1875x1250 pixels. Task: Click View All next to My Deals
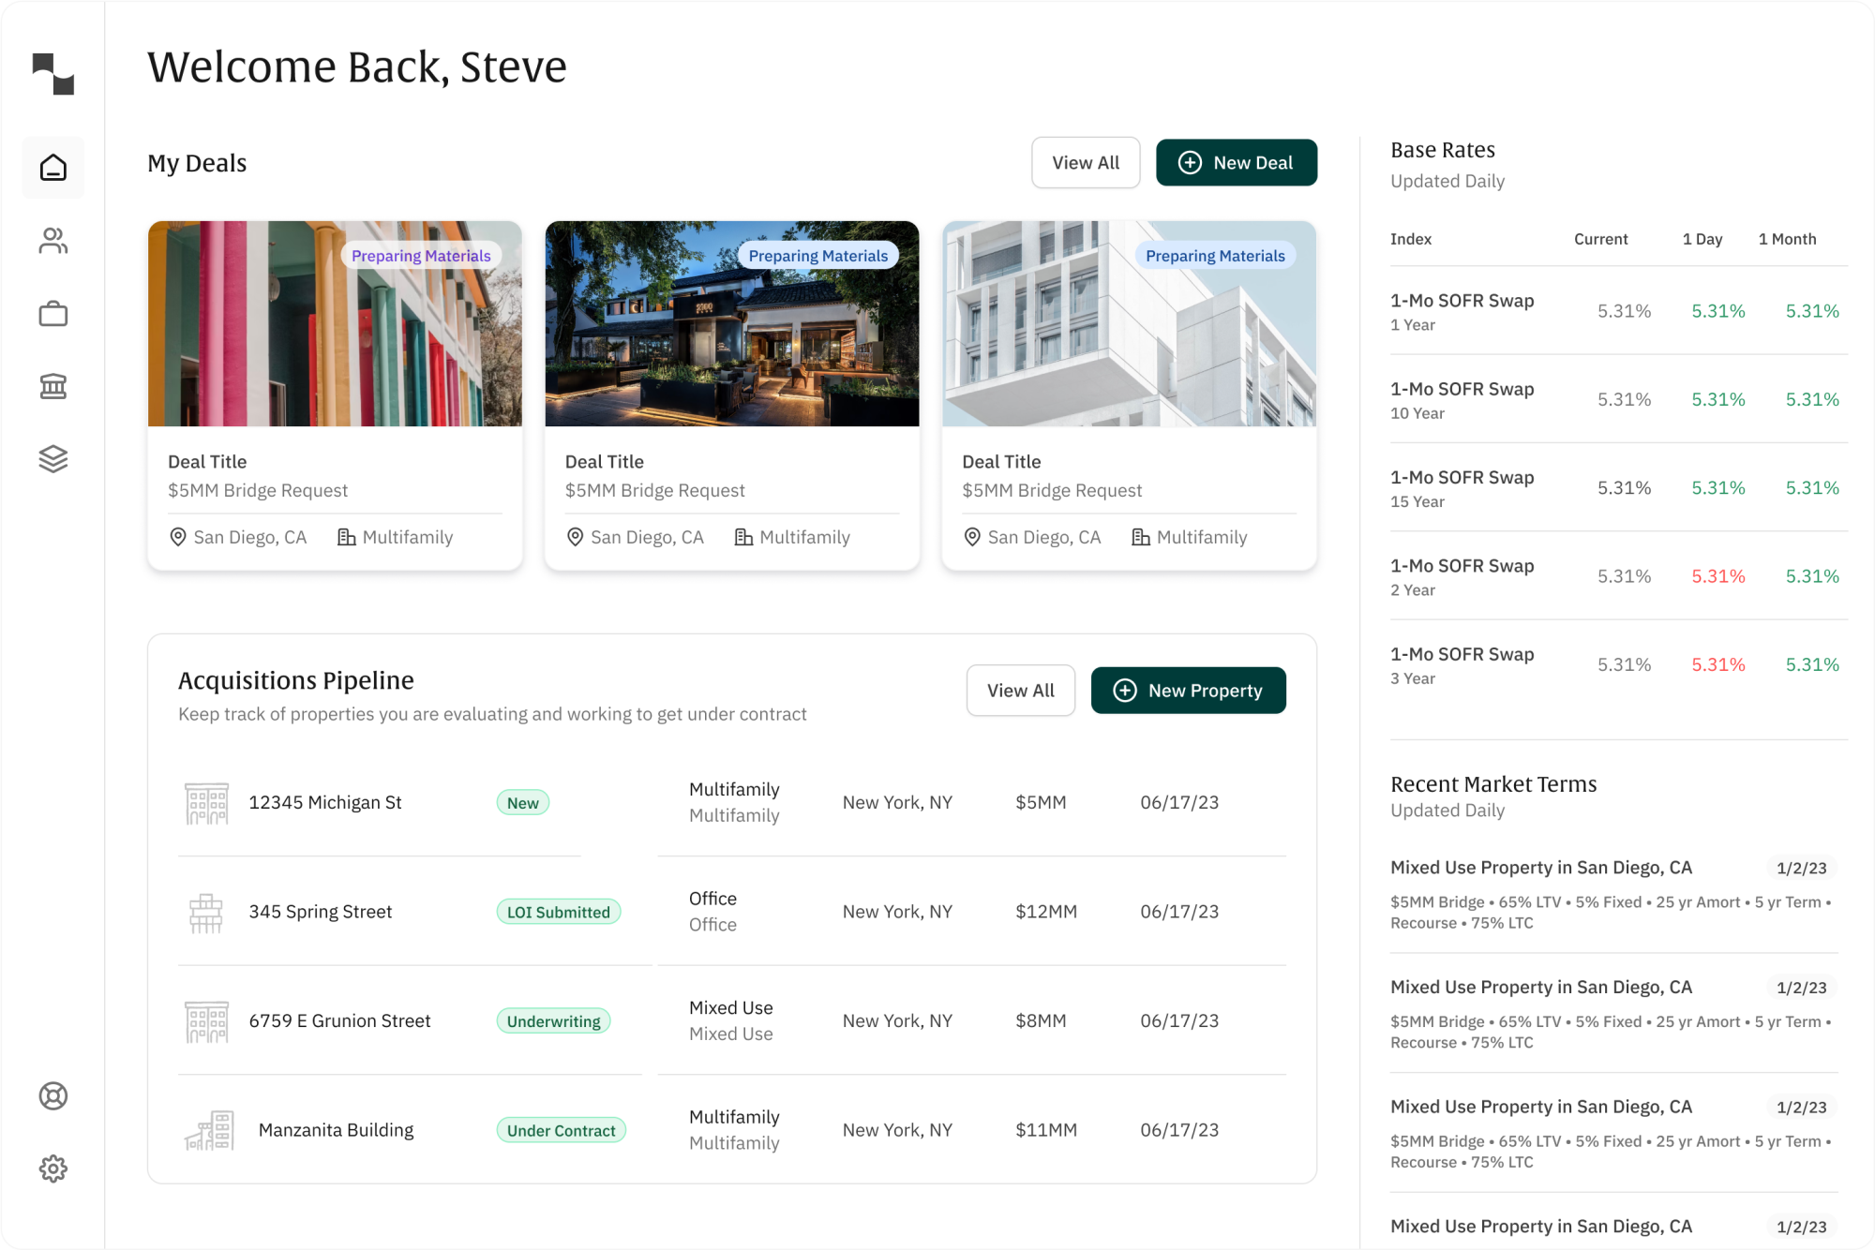click(x=1086, y=163)
